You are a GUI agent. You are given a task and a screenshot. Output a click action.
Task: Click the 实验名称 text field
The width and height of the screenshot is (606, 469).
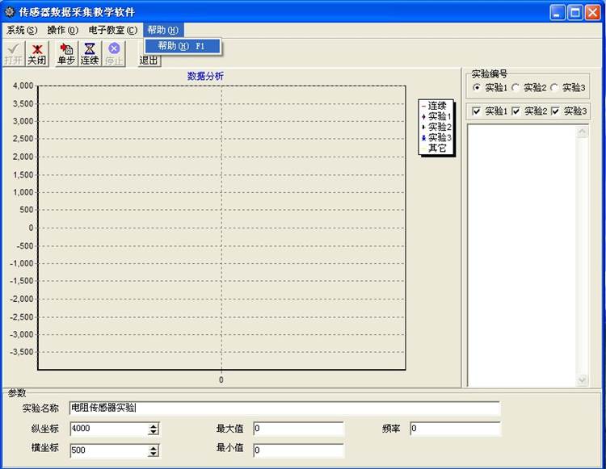point(284,408)
